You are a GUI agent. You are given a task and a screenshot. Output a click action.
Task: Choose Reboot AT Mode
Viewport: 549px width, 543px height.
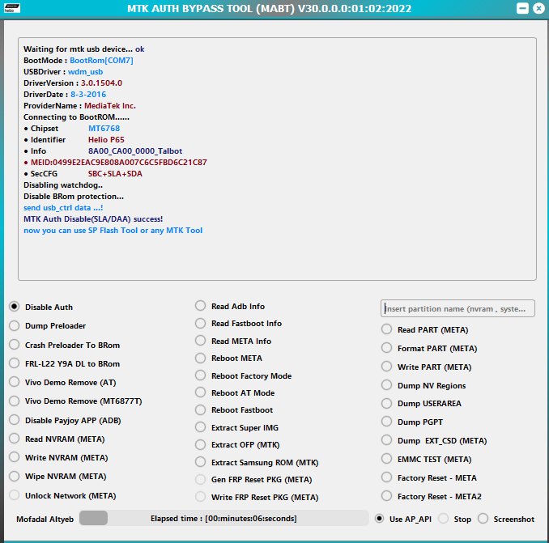coord(200,392)
